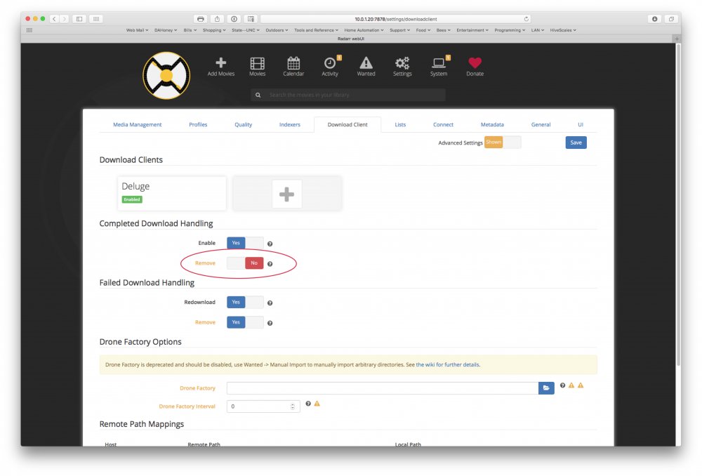This screenshot has width=702, height=476.
Task: Open the Deluge download client card
Action: tap(172, 193)
